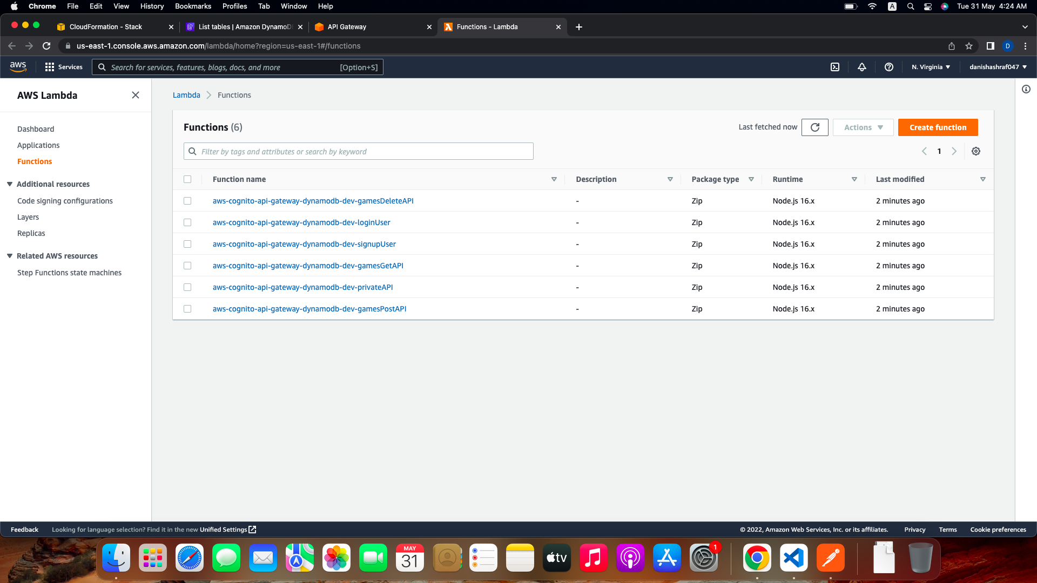Open AWS CloudShell icon in header
The image size is (1037, 583).
(x=834, y=67)
